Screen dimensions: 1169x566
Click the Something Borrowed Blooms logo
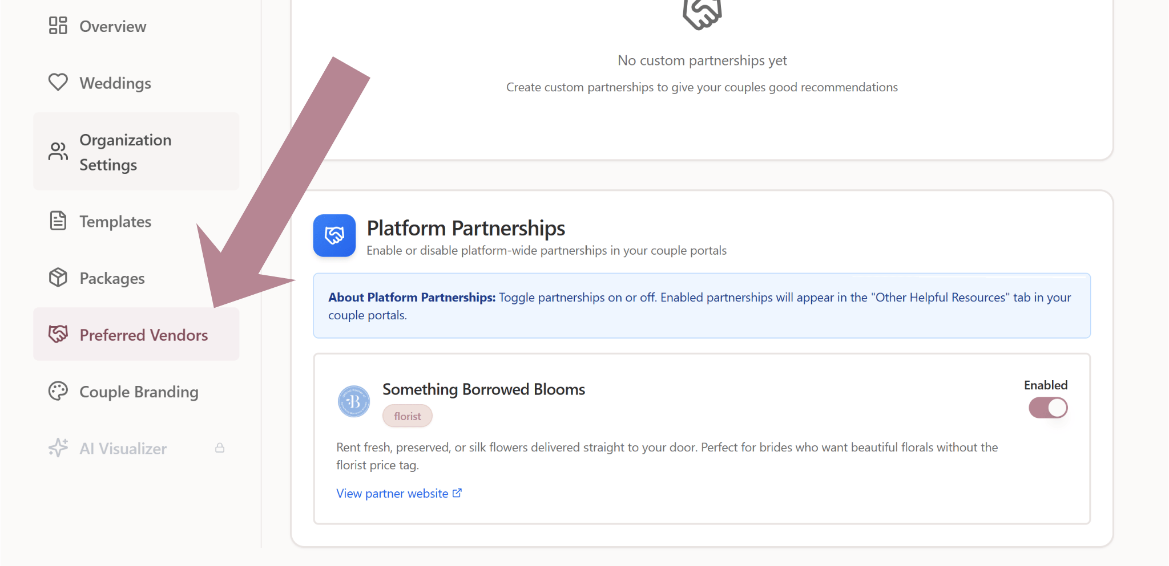point(354,402)
